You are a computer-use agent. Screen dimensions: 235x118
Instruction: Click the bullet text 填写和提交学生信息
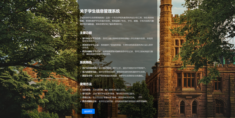pos(92,38)
